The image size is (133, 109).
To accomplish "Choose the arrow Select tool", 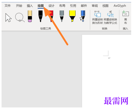I will pos(8,17).
